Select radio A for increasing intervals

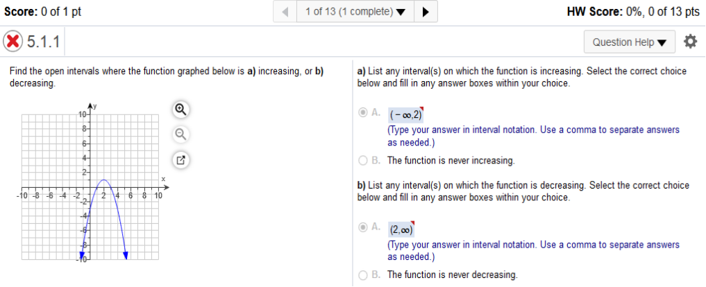click(x=362, y=113)
